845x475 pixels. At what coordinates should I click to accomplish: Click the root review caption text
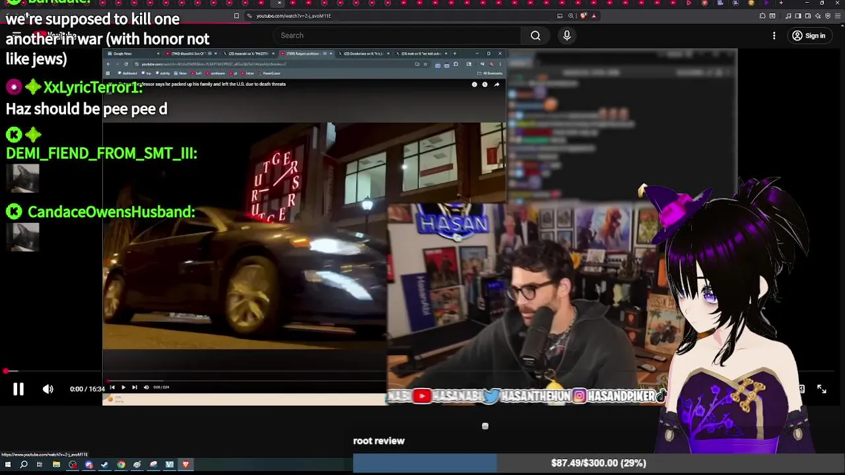(379, 441)
